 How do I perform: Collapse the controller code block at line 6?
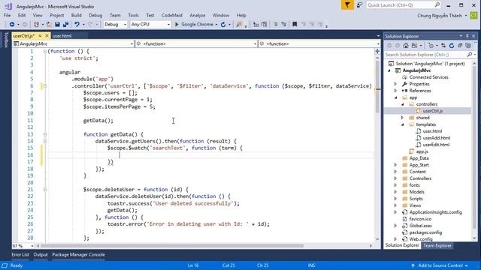(45, 86)
